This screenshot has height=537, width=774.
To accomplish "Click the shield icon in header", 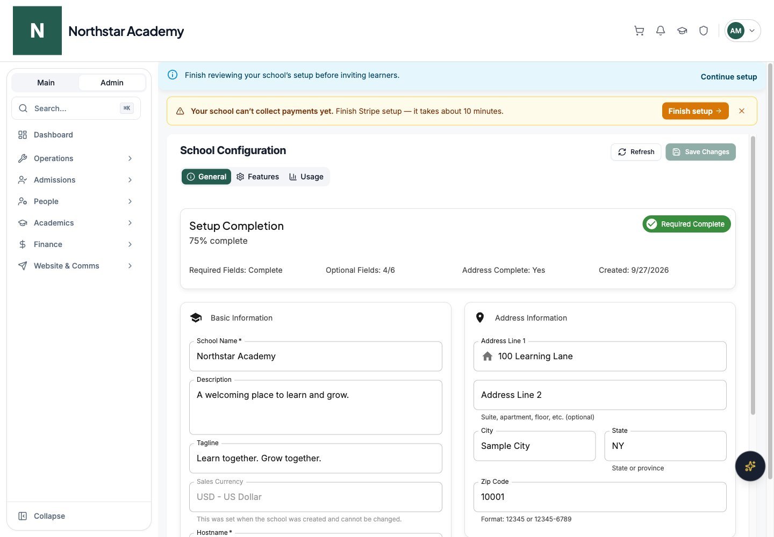I will [704, 31].
